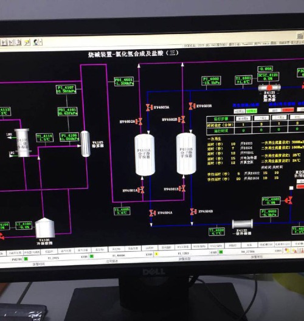Click the HV4601B valve icon
Viewport: 304px width, 321px height.
[182, 188]
